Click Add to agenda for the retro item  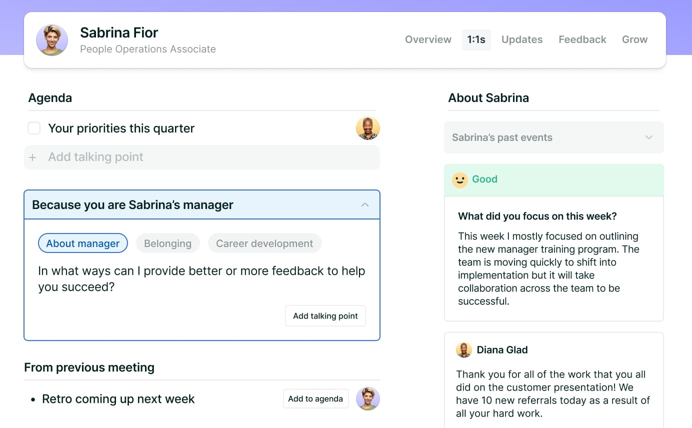click(315, 398)
